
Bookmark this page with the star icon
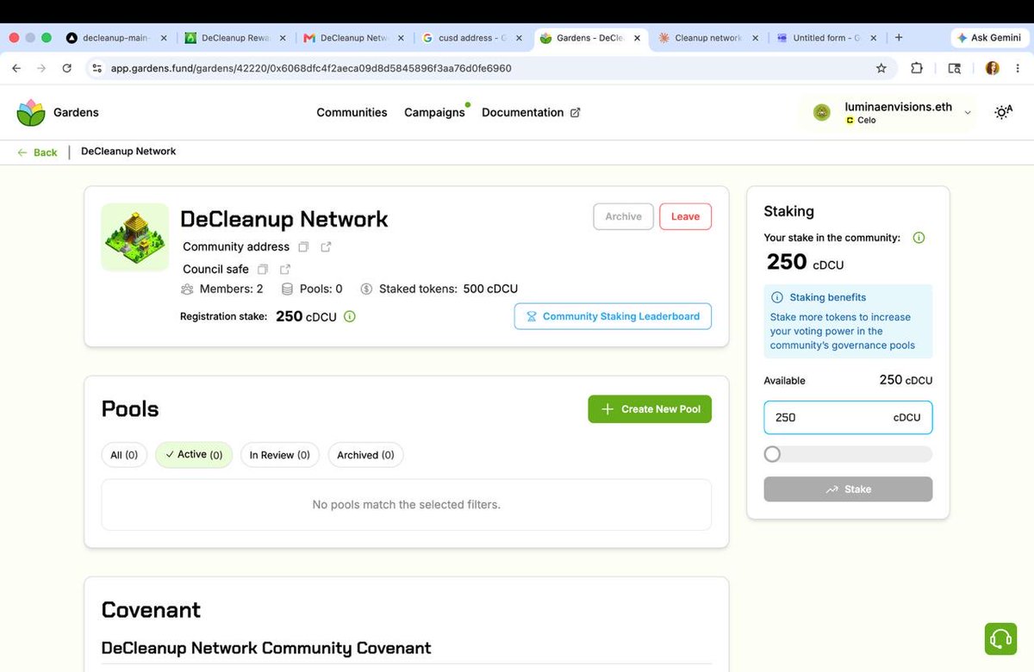tap(881, 68)
